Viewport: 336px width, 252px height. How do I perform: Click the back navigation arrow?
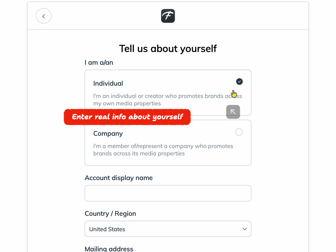coord(43,16)
